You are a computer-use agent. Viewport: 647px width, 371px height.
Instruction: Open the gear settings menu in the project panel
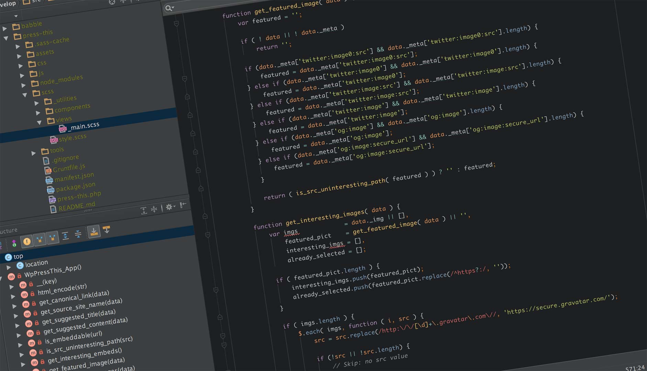[170, 207]
